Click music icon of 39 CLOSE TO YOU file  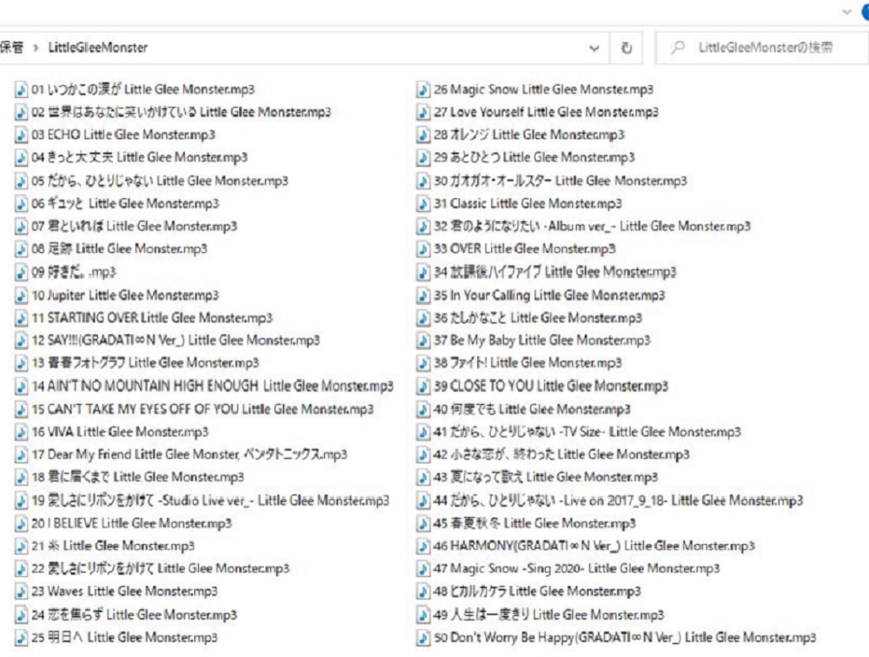(x=423, y=386)
